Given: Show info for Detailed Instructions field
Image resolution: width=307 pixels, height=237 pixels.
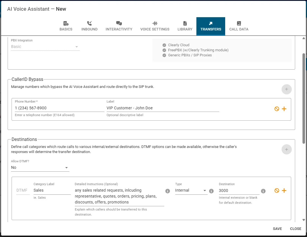Looking at the screenshot, I should (168, 191).
